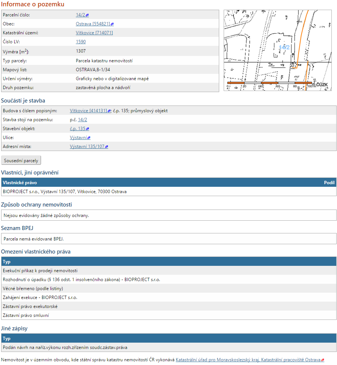
Task: Click Podíl column header
Action: click(x=329, y=183)
